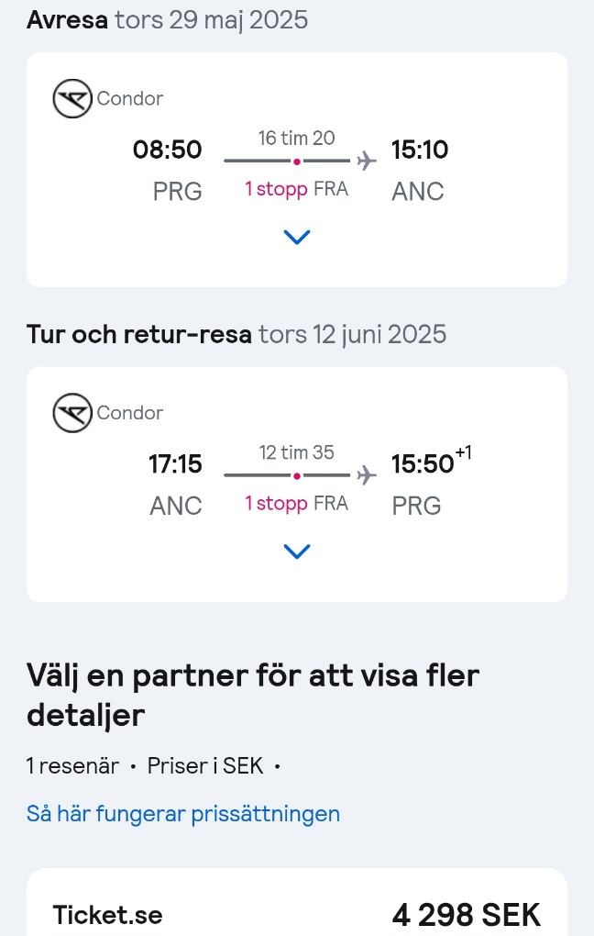Click departure time 17:15 from ANC

pos(175,463)
